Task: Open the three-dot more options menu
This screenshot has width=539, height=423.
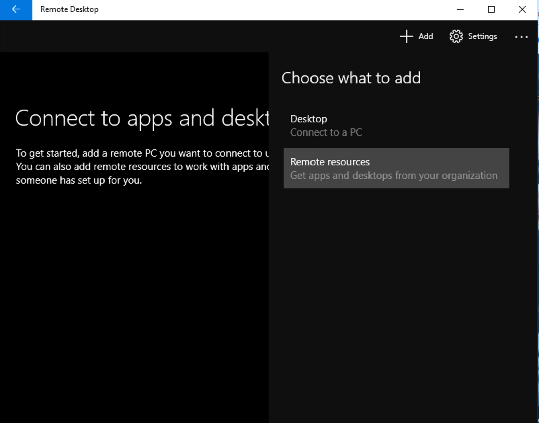Action: 521,37
